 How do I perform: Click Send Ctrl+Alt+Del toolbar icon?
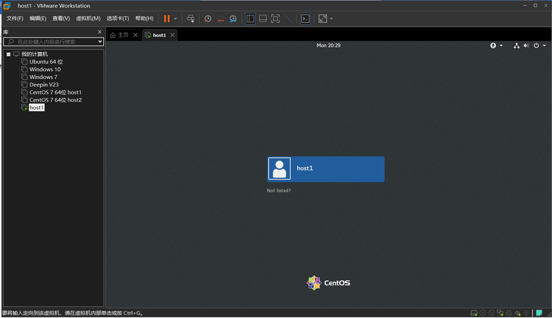pyautogui.click(x=191, y=19)
